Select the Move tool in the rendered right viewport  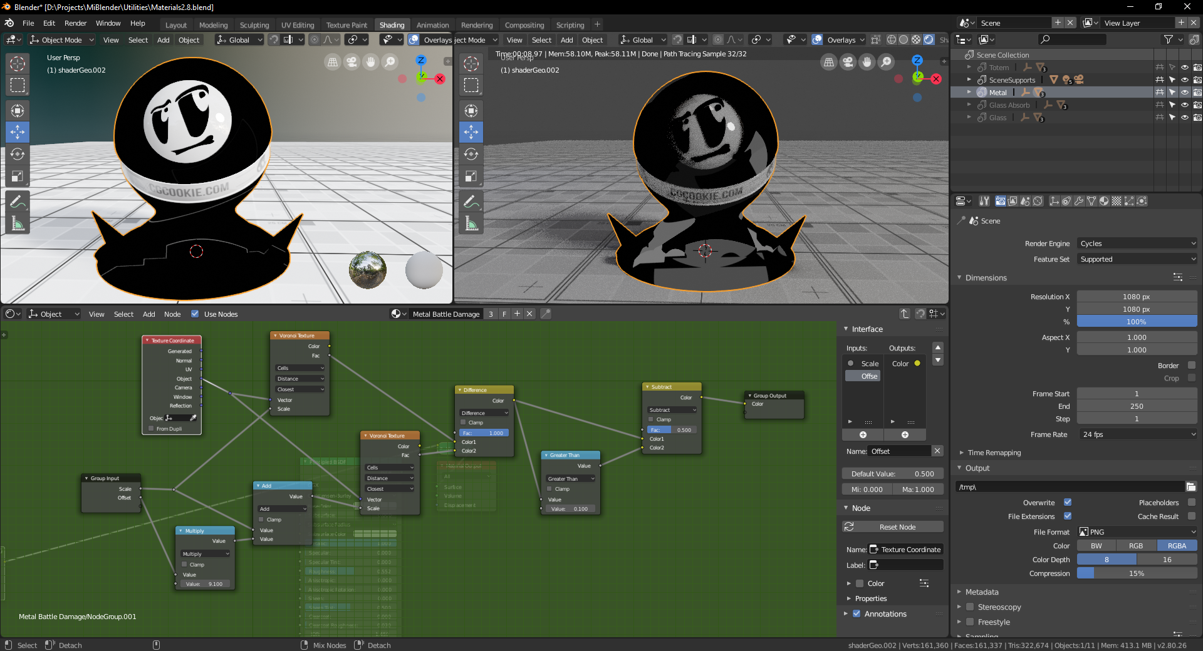tap(471, 132)
